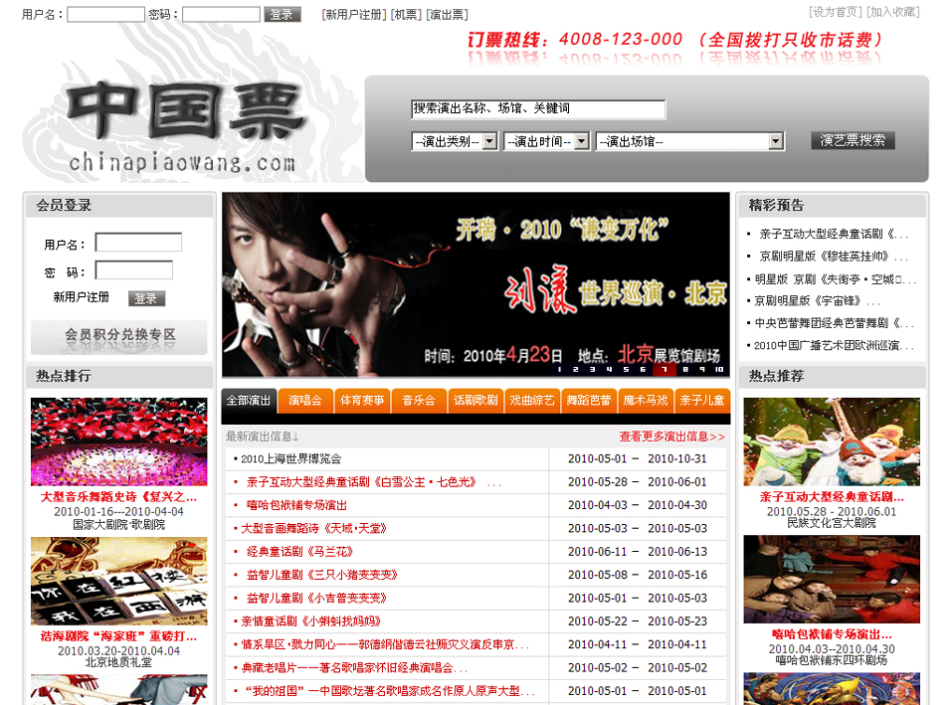Viewport: 951px width, 705px height.
Task: Open the 演出场馆 dropdown
Action: pyautogui.click(x=690, y=141)
